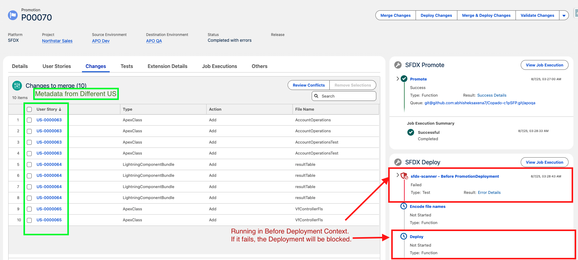Open sfdx-scanner Before PromotionDeployment link
This screenshot has height=260, width=578.
(x=455, y=176)
